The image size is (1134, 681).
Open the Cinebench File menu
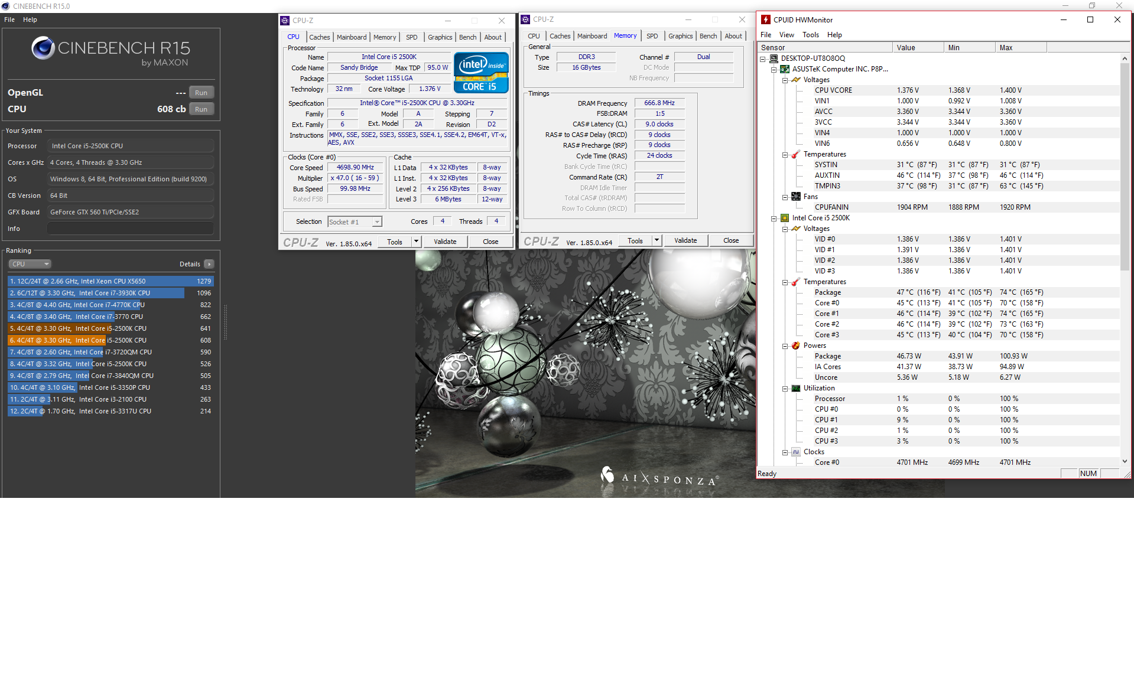click(9, 19)
